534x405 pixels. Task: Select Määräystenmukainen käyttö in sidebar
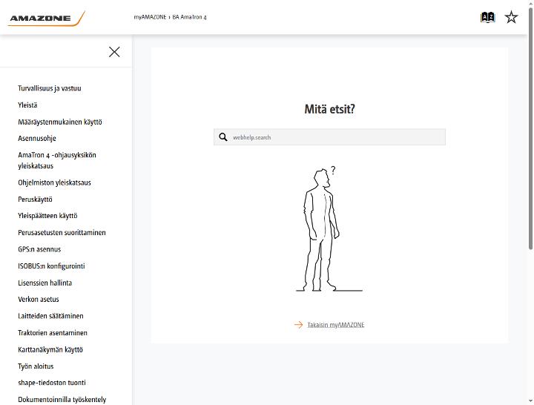coord(60,122)
